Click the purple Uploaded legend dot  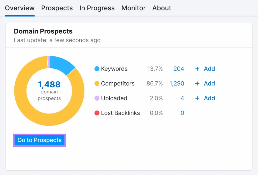point(97,98)
